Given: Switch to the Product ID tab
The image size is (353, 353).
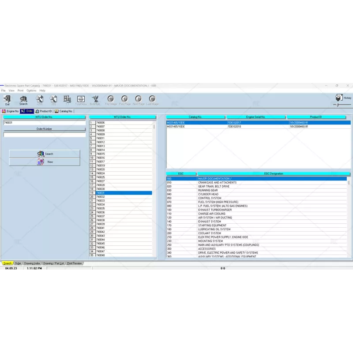Looking at the screenshot, I should [x=44, y=111].
